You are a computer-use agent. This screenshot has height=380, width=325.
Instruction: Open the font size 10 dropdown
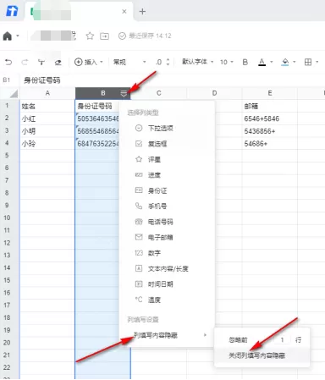[227, 62]
